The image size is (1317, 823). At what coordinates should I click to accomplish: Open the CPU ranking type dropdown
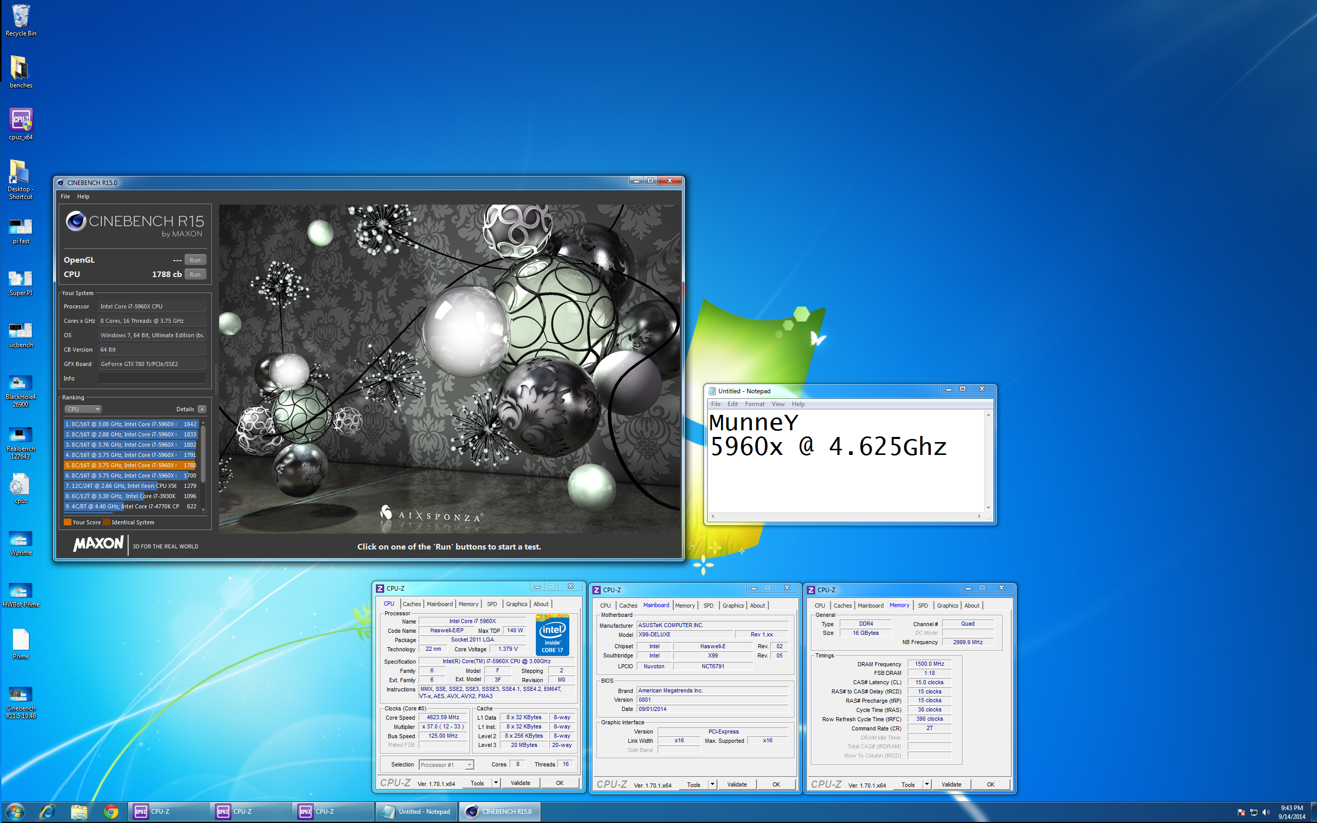(83, 409)
